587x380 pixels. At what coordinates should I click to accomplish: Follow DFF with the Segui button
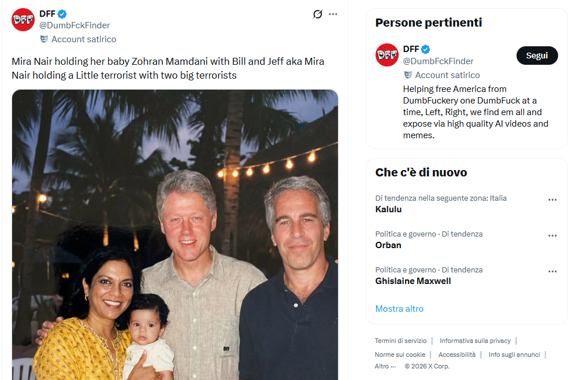tap(537, 56)
